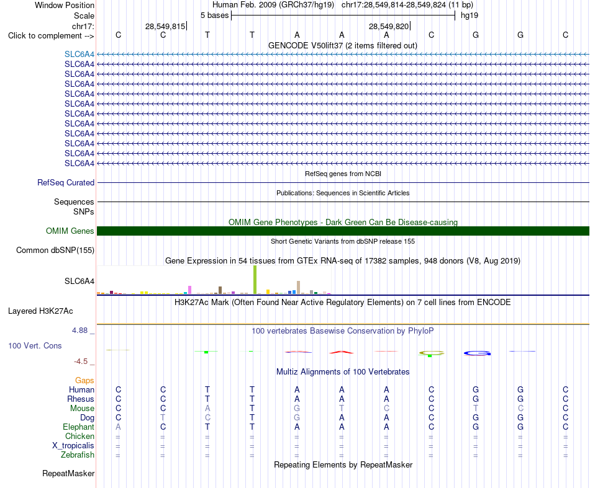Click the tallest green bar in GTEx chart

[255, 280]
